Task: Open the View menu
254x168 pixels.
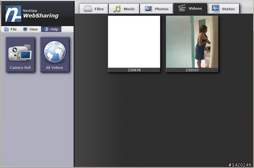Action: coord(30,29)
